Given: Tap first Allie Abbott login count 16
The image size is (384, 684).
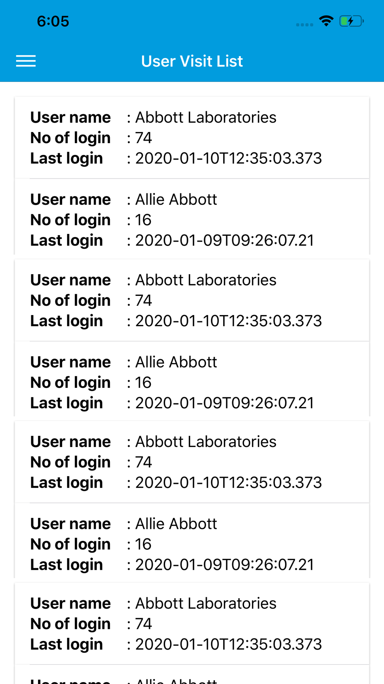Looking at the screenshot, I should coord(143,220).
